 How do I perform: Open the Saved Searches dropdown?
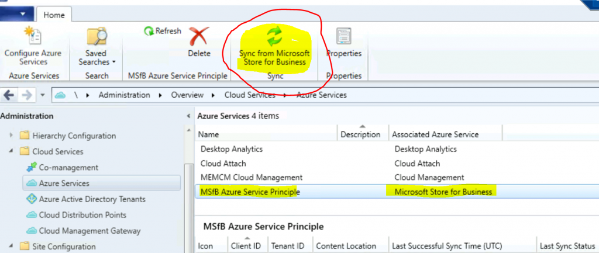click(x=97, y=47)
